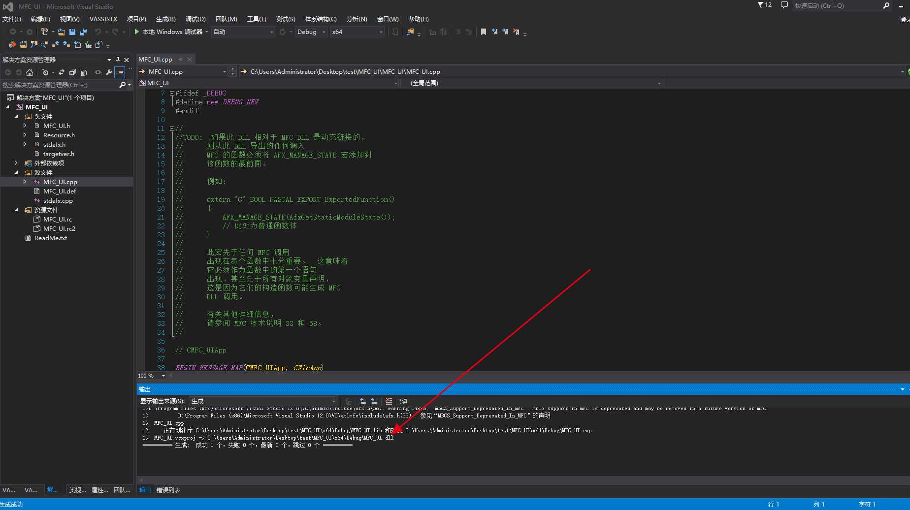
Task: Switch to the 属性... panel tab
Action: (x=99, y=490)
